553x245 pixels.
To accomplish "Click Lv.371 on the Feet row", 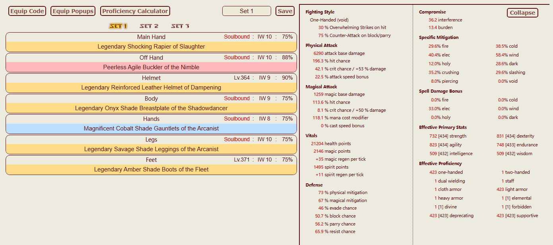I will coord(242,159).
